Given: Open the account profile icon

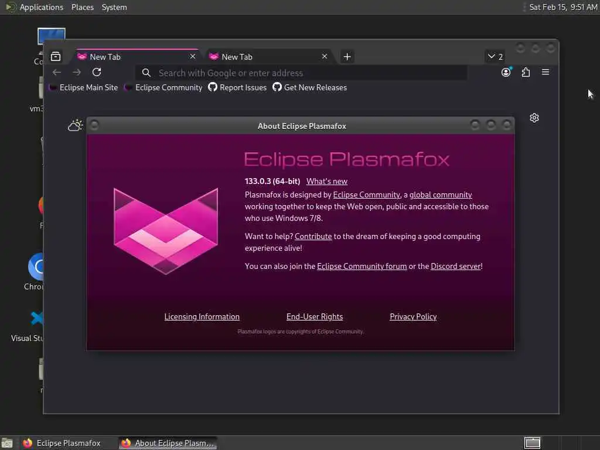Looking at the screenshot, I should (506, 72).
